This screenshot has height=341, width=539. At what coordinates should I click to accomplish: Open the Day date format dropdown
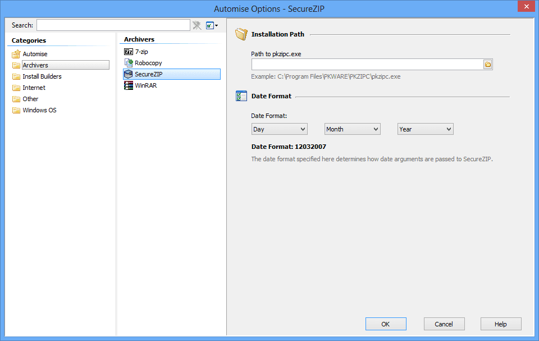pos(280,129)
